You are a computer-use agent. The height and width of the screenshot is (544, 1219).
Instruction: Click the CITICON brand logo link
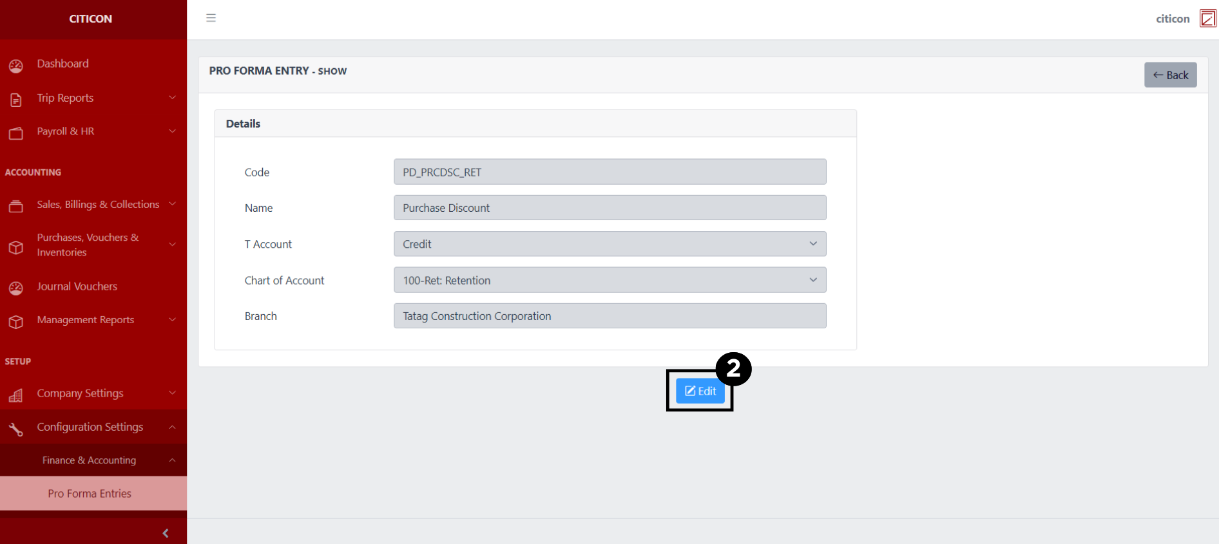pyautogui.click(x=91, y=19)
